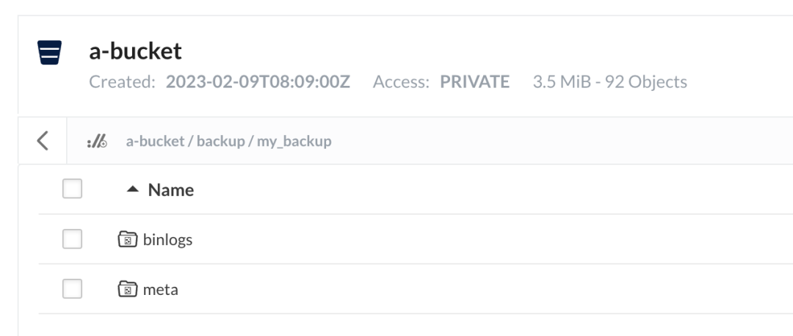
Task: Click my_backup in the breadcrumb path
Action: click(294, 142)
